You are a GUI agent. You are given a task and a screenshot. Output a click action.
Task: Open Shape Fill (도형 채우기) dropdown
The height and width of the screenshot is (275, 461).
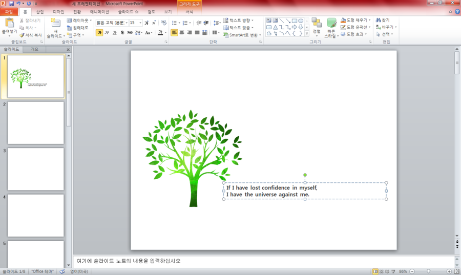tap(355, 20)
